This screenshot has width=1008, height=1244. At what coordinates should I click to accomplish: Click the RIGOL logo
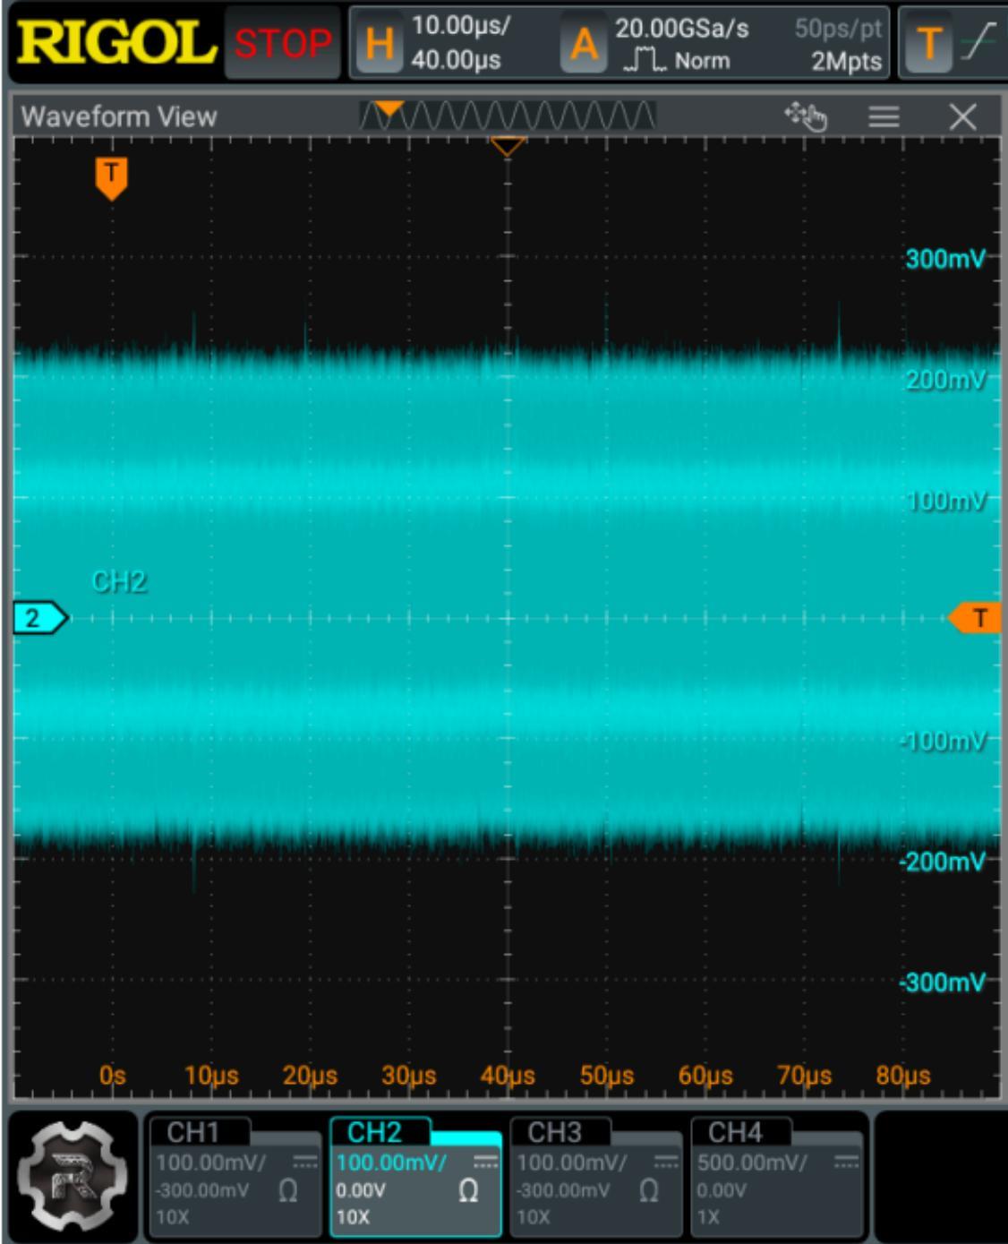(116, 42)
